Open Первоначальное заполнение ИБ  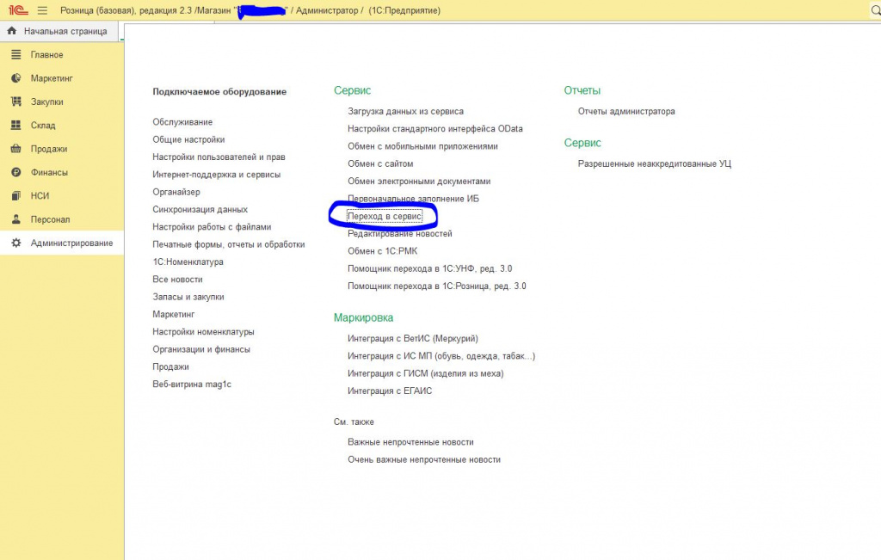[413, 198]
